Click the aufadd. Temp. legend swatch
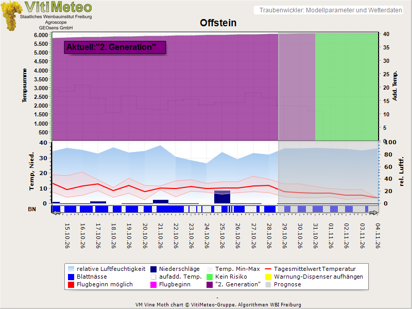Screen dimensions: 412x309 [153, 277]
